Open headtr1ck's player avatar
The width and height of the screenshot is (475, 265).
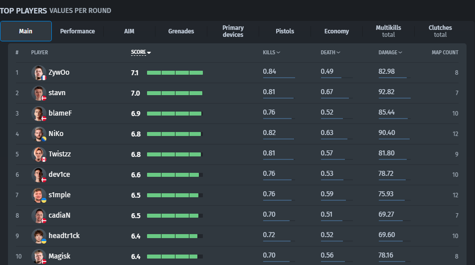pyautogui.click(x=39, y=236)
